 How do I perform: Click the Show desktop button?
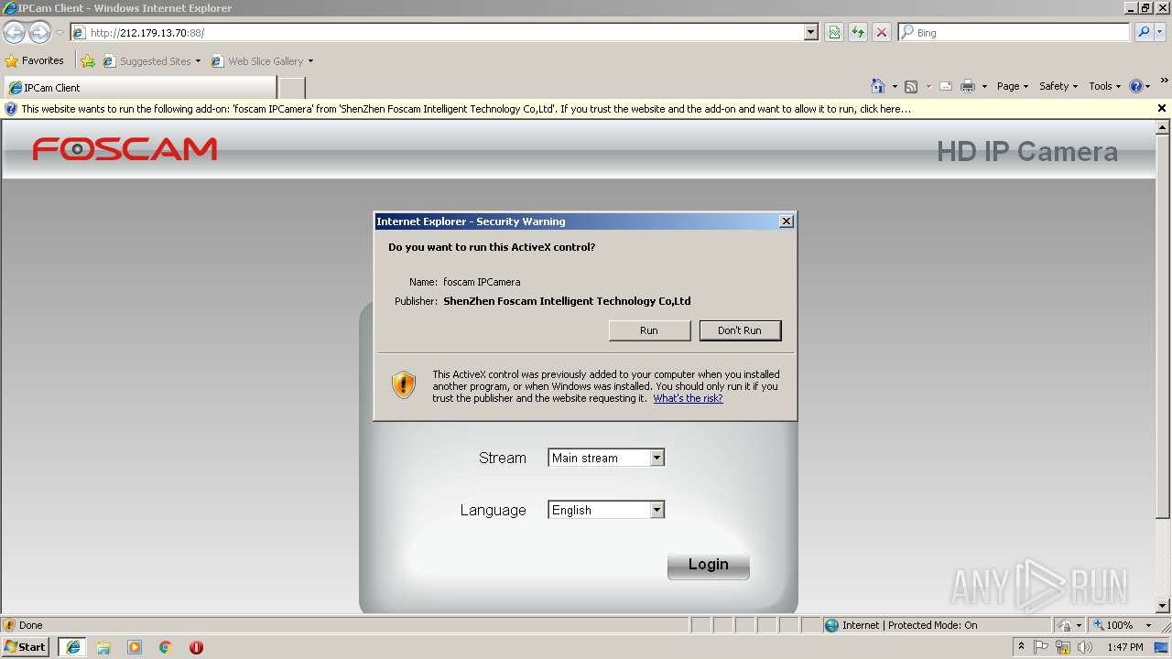1162,647
